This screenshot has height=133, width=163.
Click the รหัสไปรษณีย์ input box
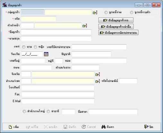coord(128,81)
